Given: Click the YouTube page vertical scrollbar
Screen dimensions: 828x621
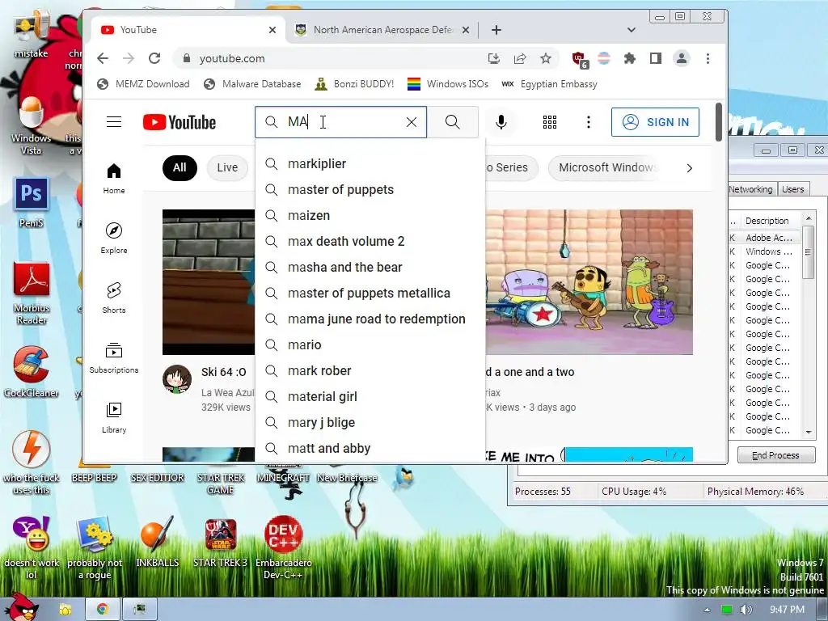Looking at the screenshot, I should coord(719,123).
